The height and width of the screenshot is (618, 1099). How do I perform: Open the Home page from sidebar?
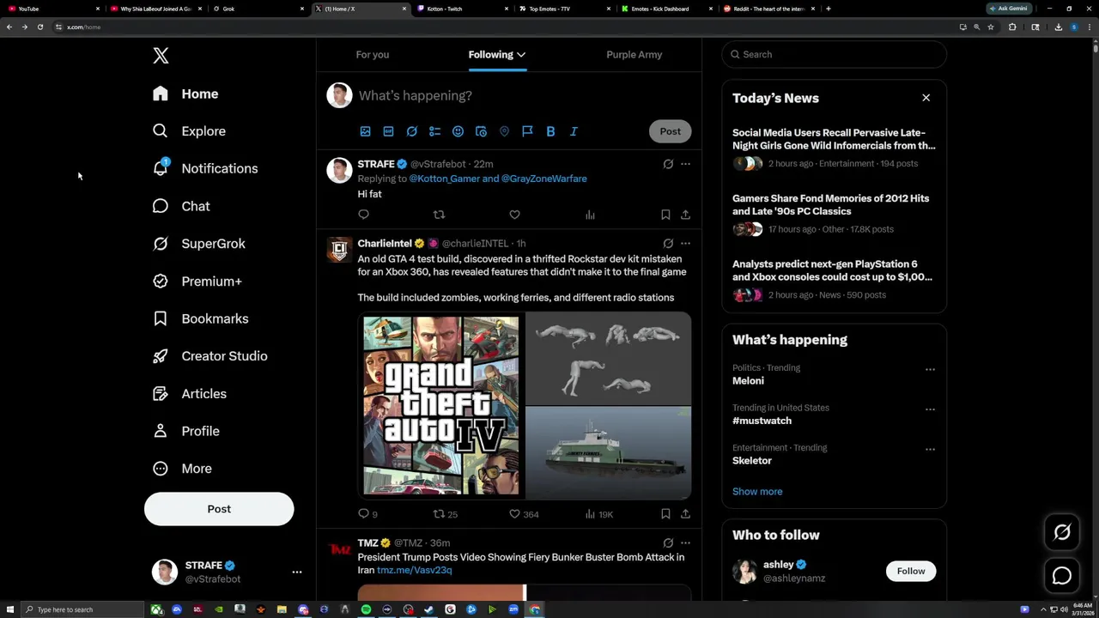(186, 94)
